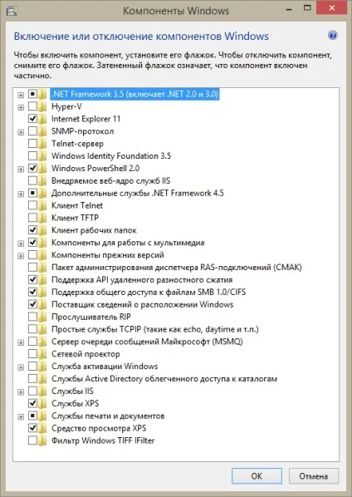Image resolution: width=352 pixels, height=497 pixels.
Task: Click folder icon beside Службы XPS
Action: [x=42, y=403]
